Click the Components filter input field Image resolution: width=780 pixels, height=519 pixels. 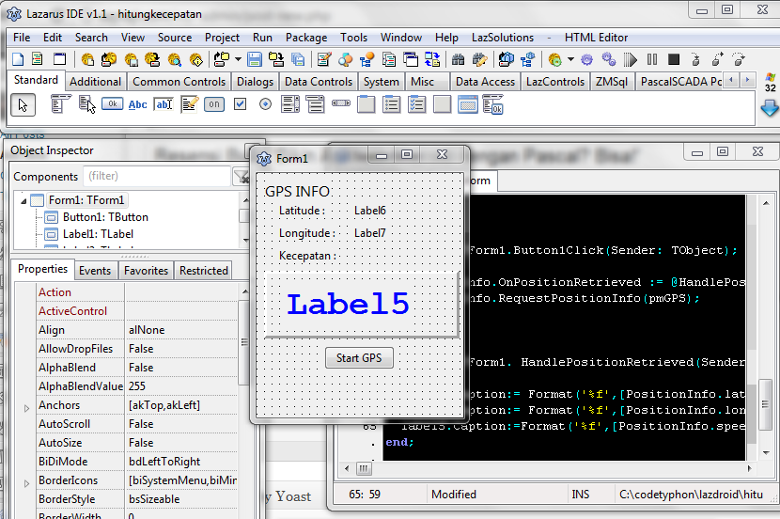click(155, 176)
